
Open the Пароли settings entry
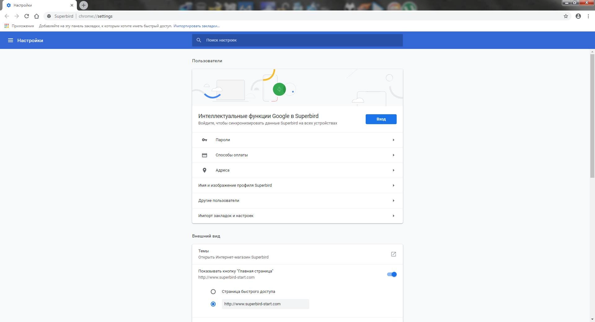297,140
